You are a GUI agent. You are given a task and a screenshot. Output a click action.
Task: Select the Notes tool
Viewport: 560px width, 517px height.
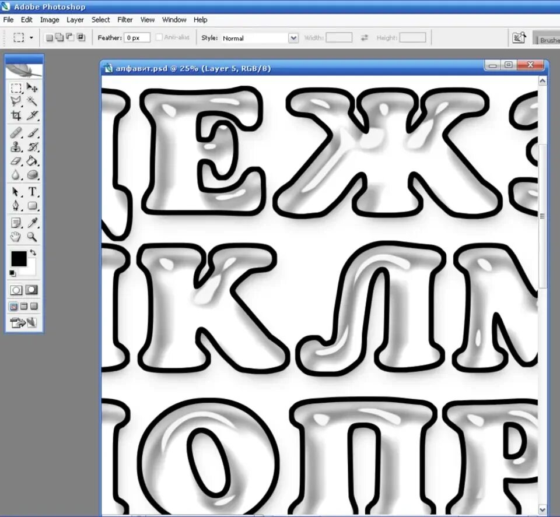(x=16, y=223)
